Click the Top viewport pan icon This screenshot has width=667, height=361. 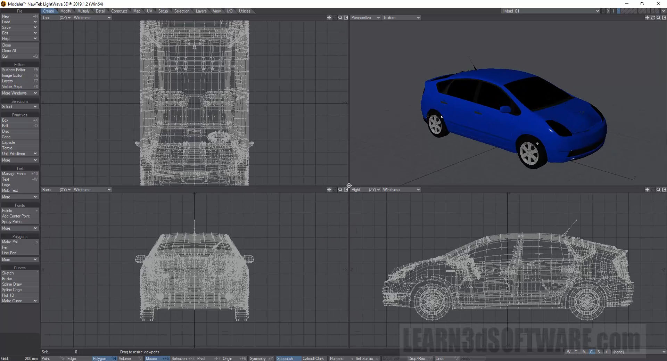(x=329, y=18)
